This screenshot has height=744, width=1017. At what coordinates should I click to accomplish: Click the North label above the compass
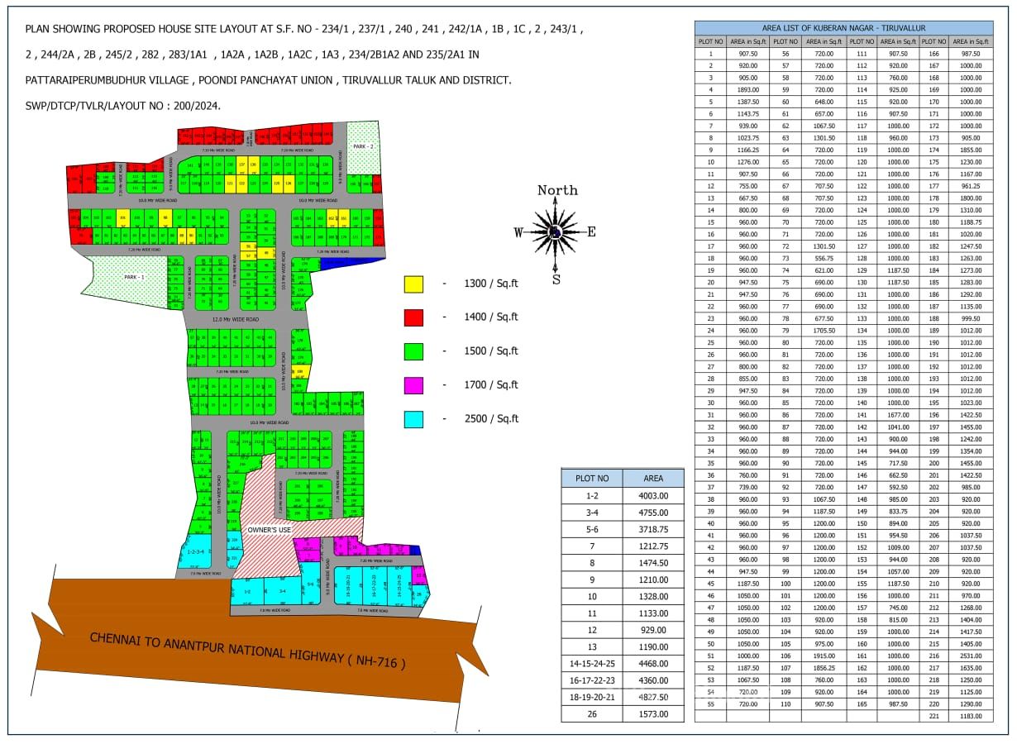pyautogui.click(x=557, y=191)
